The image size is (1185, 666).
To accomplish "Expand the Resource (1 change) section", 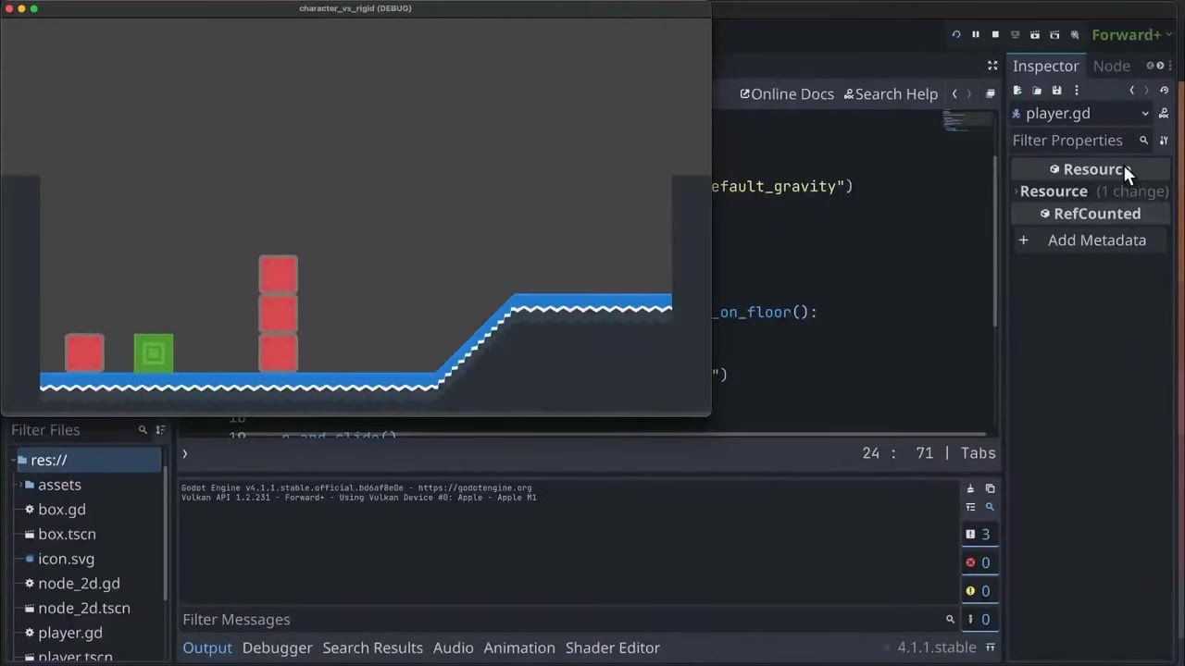I will [x=1091, y=191].
